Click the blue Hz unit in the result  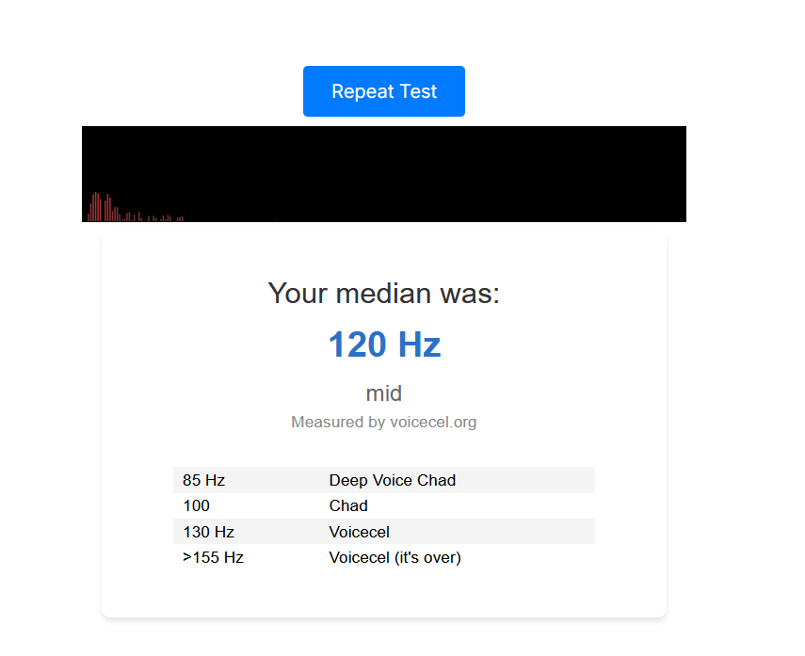[x=419, y=344]
